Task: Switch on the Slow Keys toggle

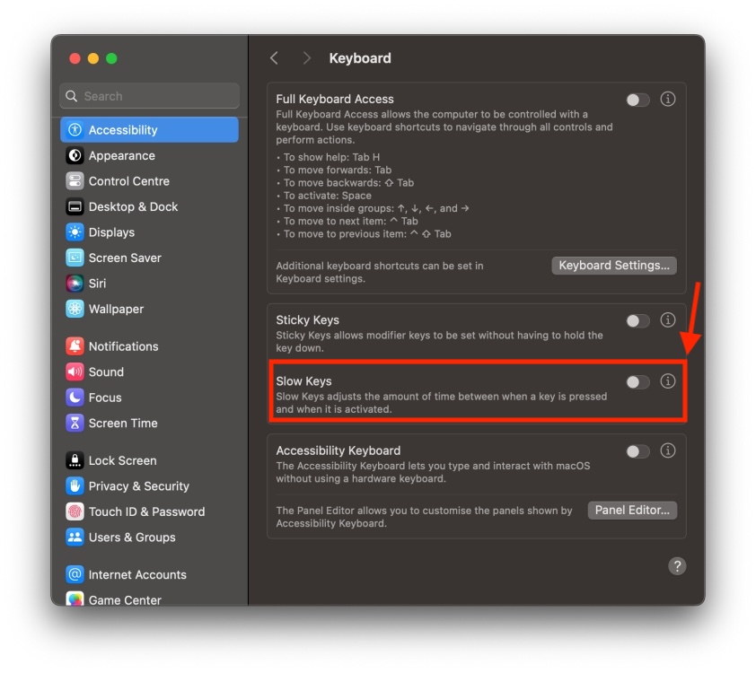Action: 637,382
